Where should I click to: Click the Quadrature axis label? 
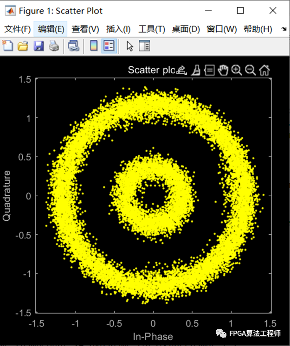[x=6, y=196]
